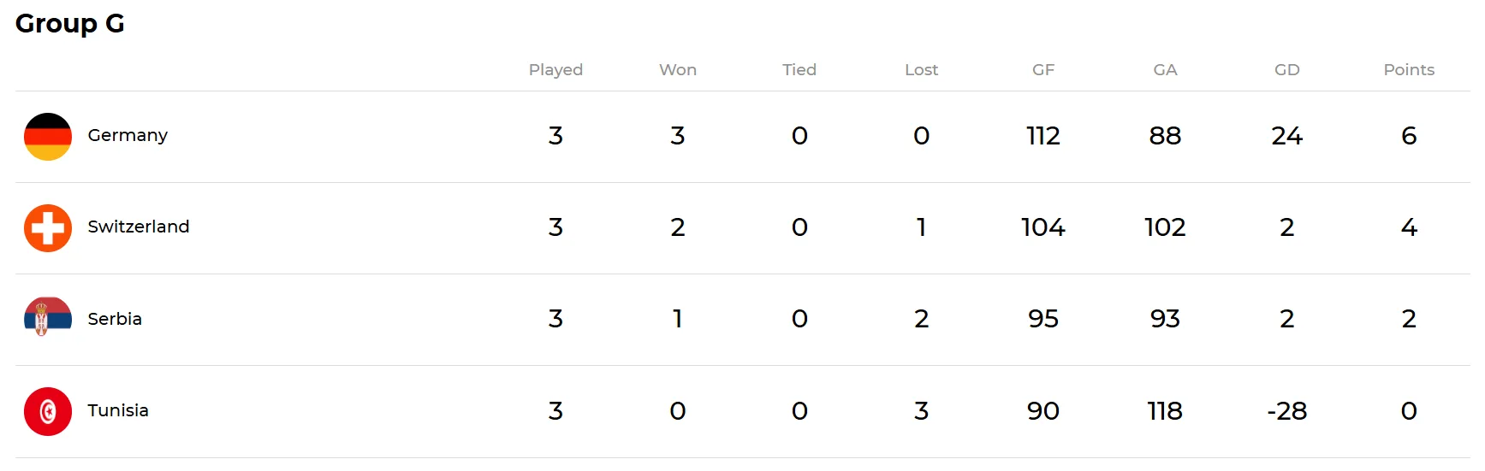The width and height of the screenshot is (1485, 471).
Task: Click the Points column header
Action: coord(1409,70)
